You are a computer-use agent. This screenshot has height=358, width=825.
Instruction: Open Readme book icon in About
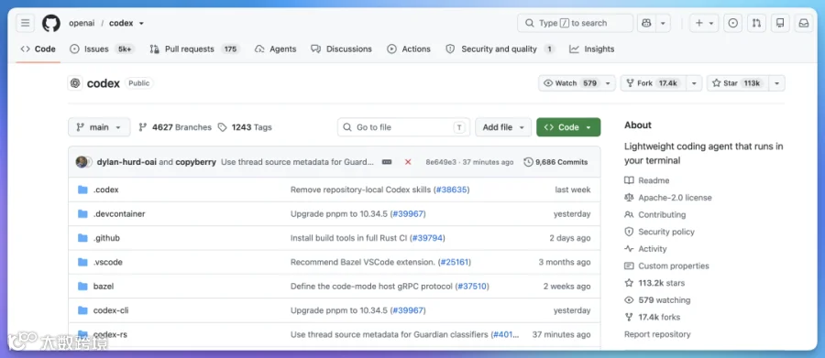point(629,180)
